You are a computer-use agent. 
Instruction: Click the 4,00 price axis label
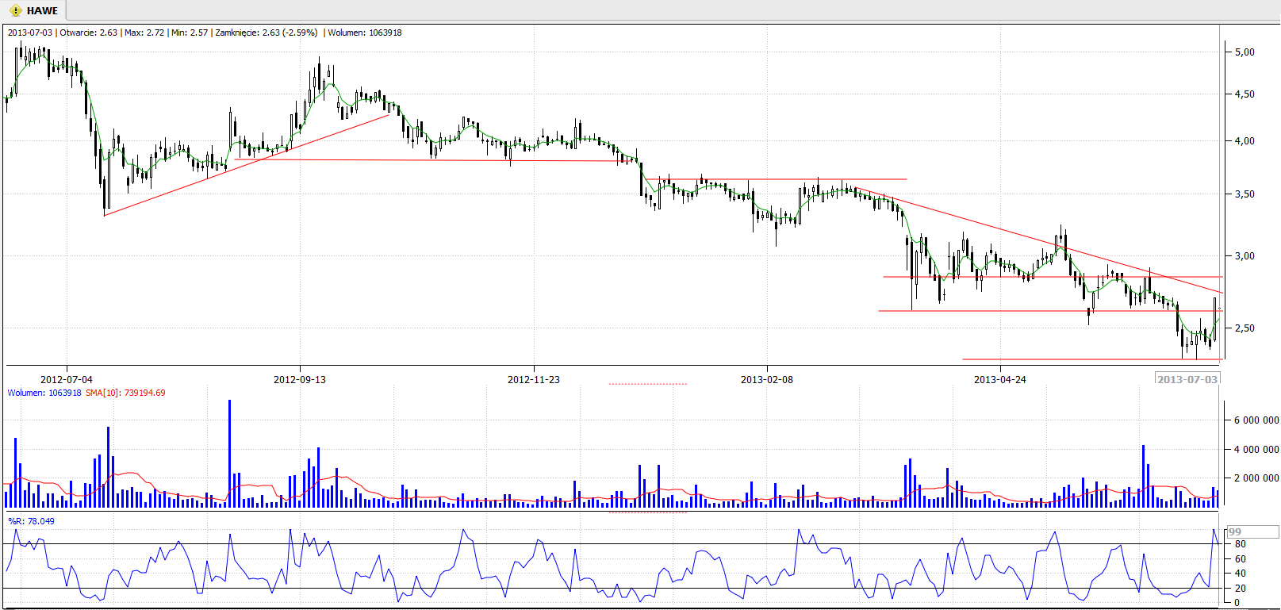(x=1245, y=141)
